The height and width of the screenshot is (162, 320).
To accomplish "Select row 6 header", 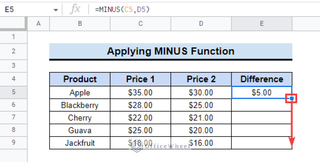I will (x=13, y=105).
